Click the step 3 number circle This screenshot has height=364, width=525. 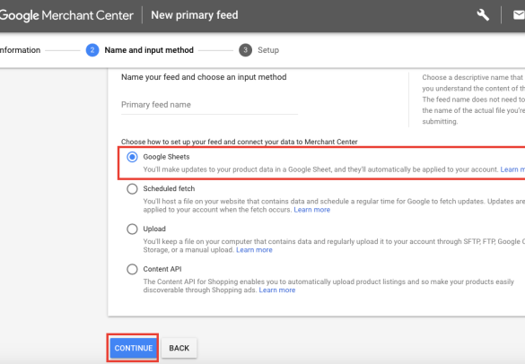coord(245,50)
